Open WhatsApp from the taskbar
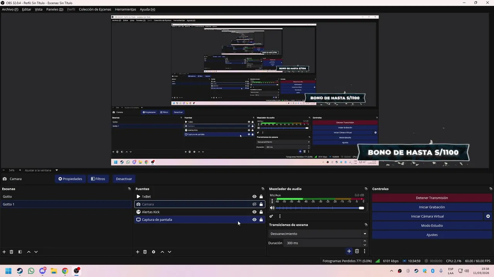 coord(31,271)
